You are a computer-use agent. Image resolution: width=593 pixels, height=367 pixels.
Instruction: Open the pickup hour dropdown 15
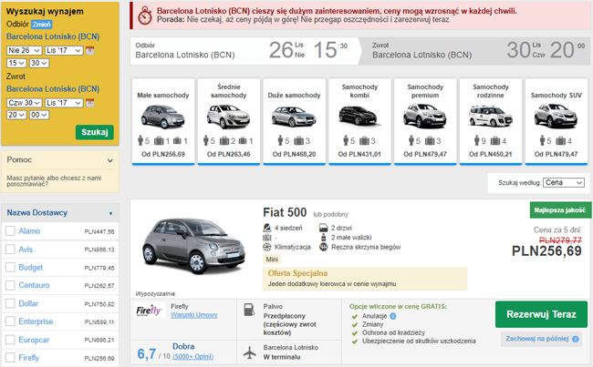(x=16, y=63)
